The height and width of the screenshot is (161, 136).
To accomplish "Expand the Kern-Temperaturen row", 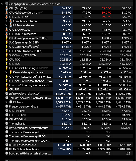I will [6, 21].
